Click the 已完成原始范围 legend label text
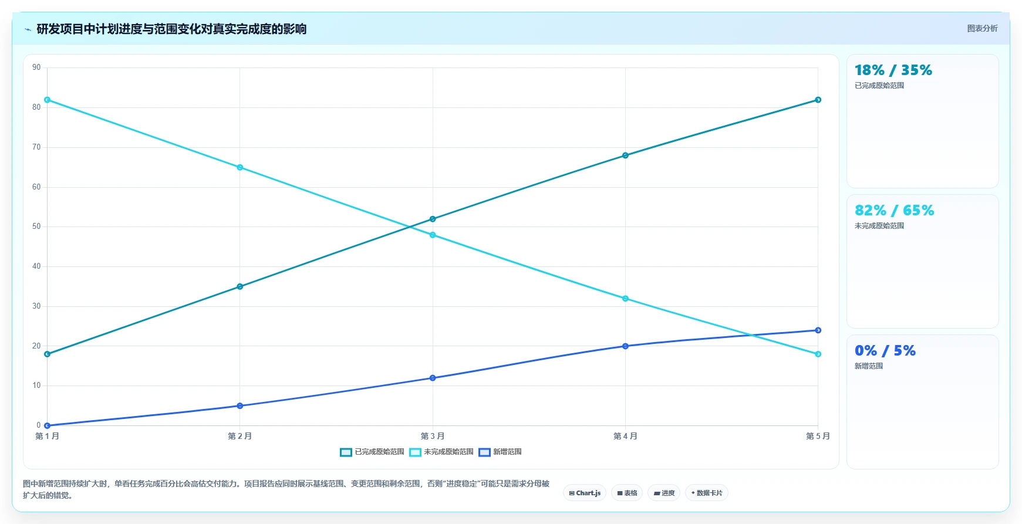This screenshot has width=1022, height=524. click(379, 452)
